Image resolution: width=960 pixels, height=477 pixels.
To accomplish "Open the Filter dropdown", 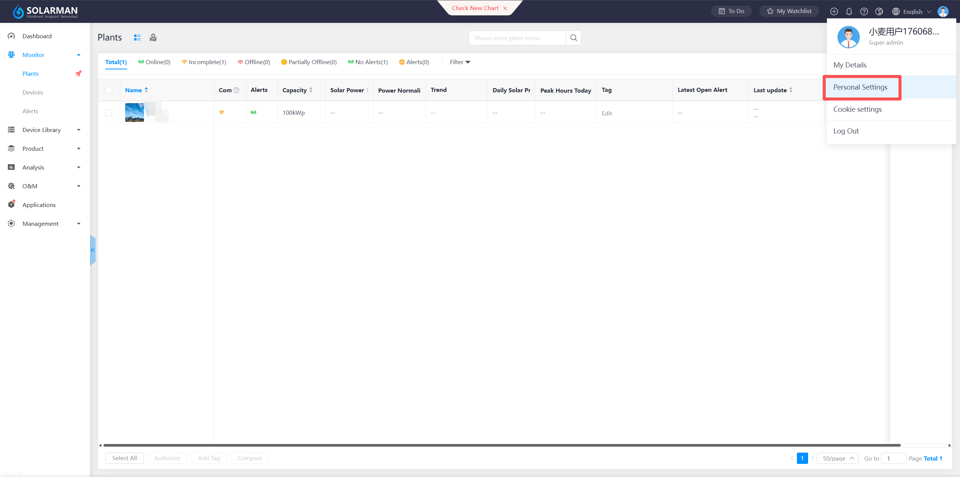I will 460,62.
